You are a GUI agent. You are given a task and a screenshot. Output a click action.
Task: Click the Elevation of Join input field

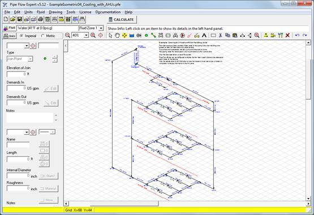click(x=16, y=74)
